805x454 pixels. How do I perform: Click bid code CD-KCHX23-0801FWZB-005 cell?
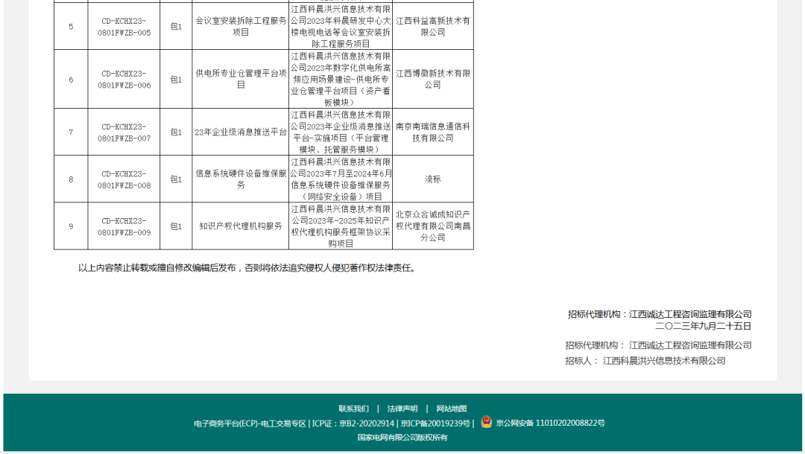tap(124, 27)
